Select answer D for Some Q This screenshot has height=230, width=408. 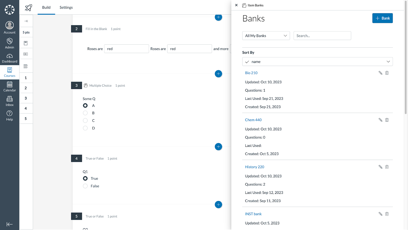click(x=85, y=128)
